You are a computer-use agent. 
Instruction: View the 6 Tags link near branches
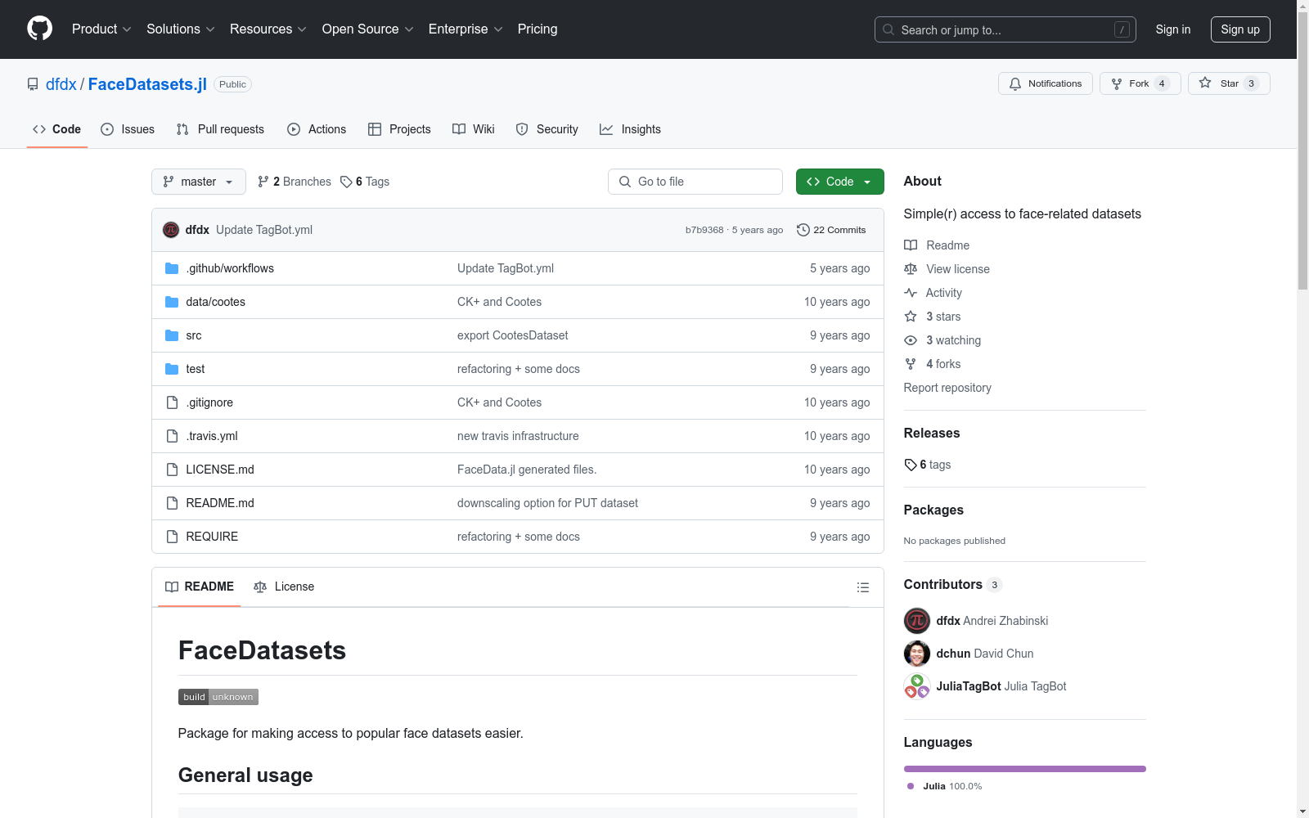click(365, 182)
